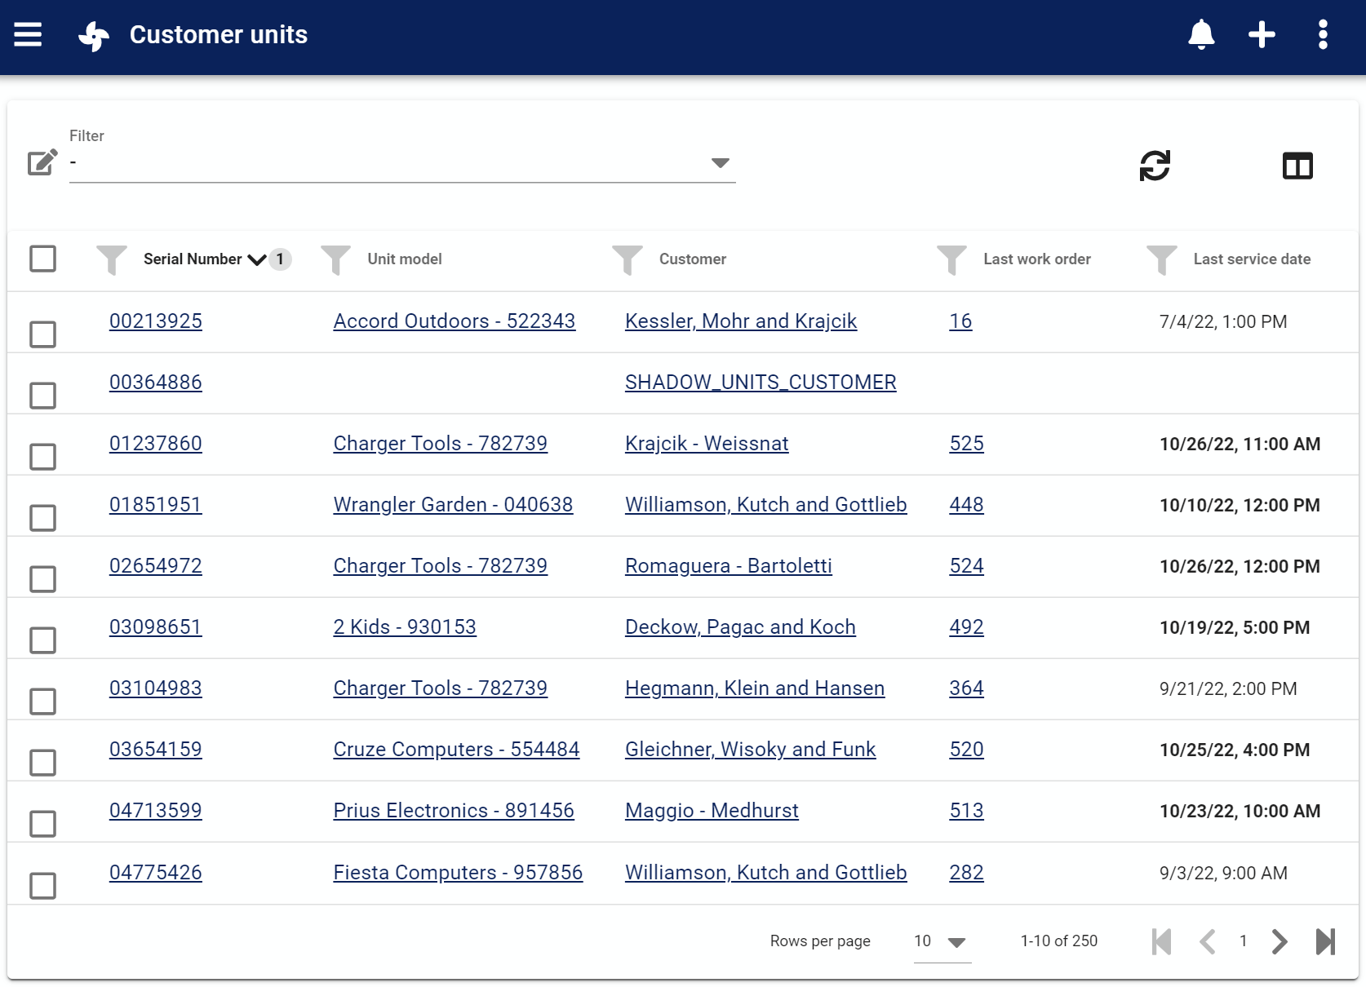Viewport: 1366px width, 987px height.
Task: Check the row for serial 01851951
Action: click(x=42, y=517)
